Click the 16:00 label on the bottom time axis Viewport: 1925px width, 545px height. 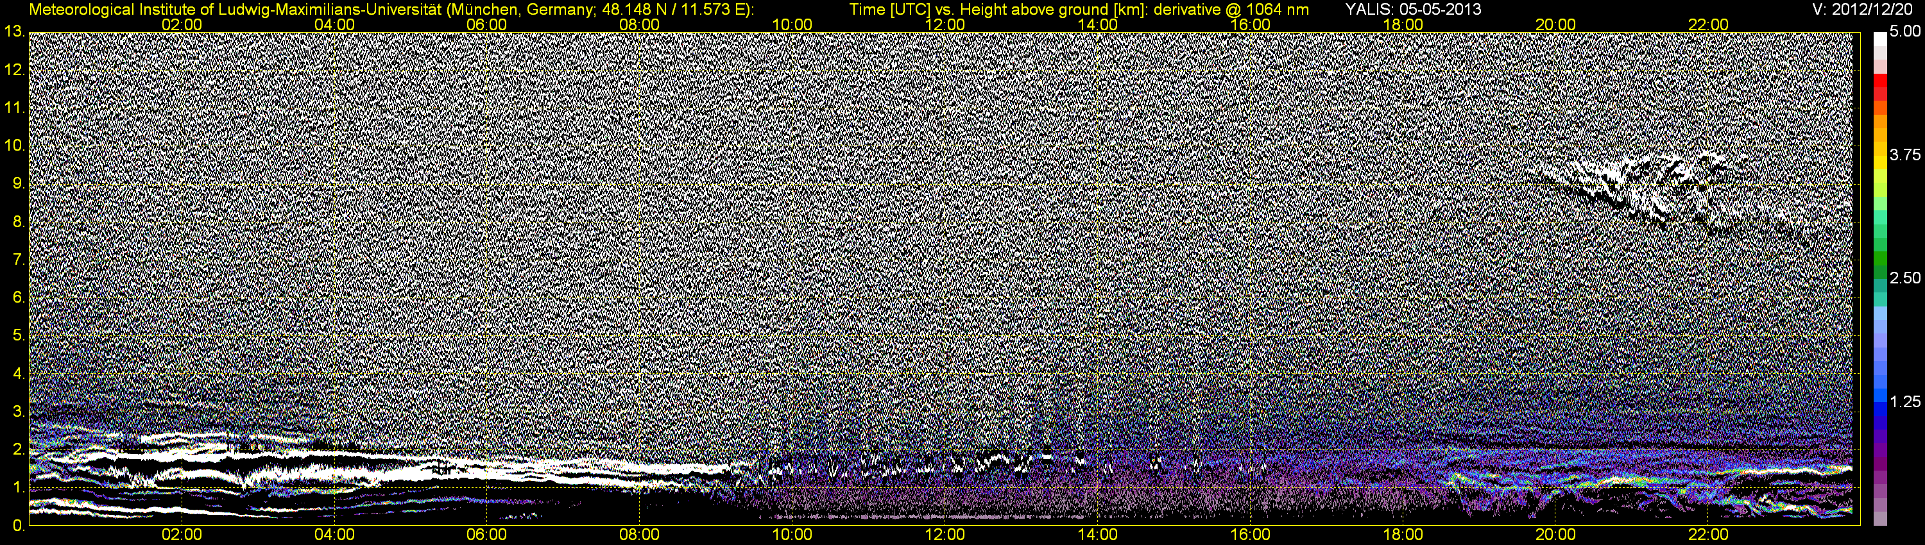[x=1250, y=535]
